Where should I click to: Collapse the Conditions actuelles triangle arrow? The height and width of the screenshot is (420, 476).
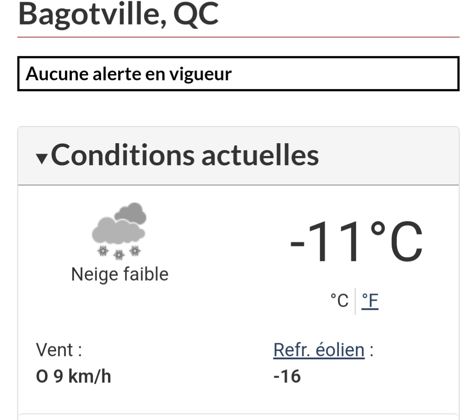point(42,158)
